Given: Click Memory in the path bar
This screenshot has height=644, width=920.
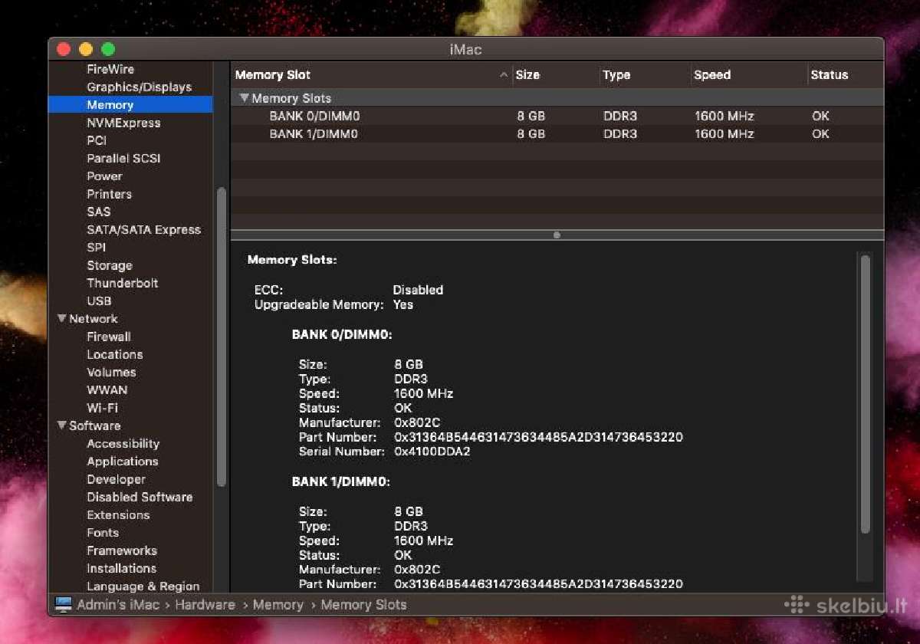Looking at the screenshot, I should tap(278, 604).
